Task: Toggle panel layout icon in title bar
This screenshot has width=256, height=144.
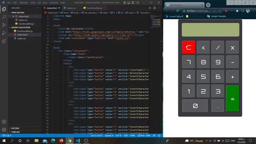Action: click(129, 2)
